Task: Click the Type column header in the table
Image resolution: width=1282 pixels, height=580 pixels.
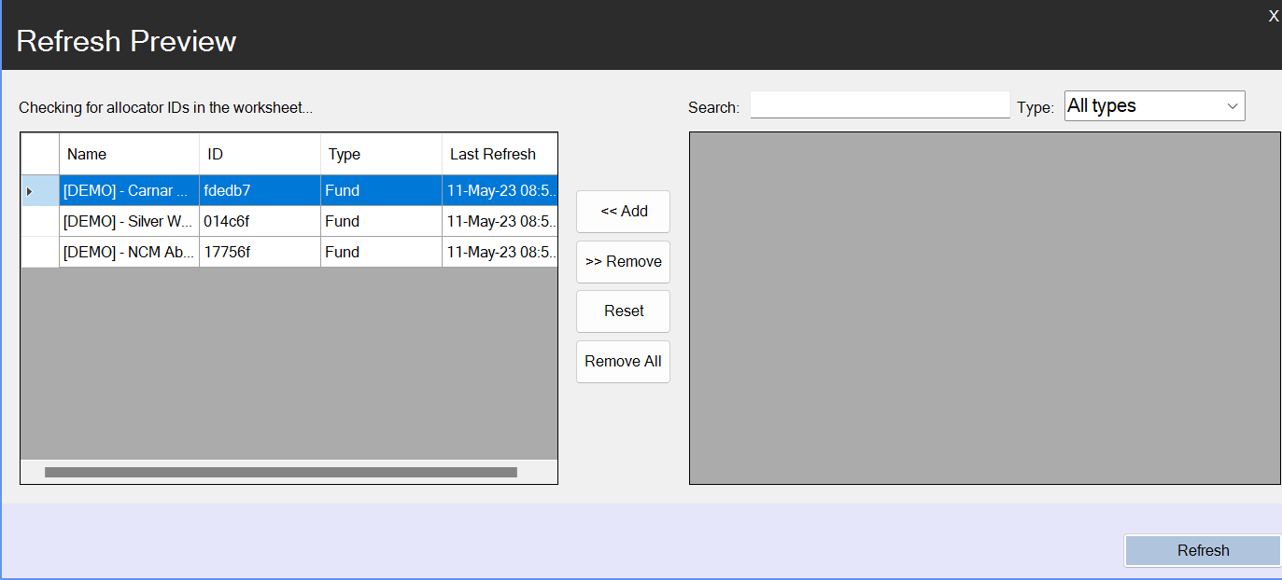Action: pyautogui.click(x=381, y=154)
